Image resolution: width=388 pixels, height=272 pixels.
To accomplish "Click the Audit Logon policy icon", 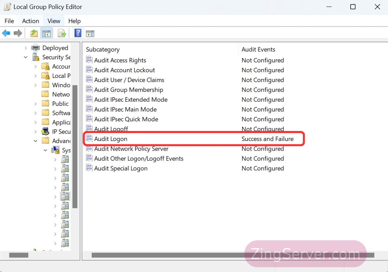I will (89, 139).
